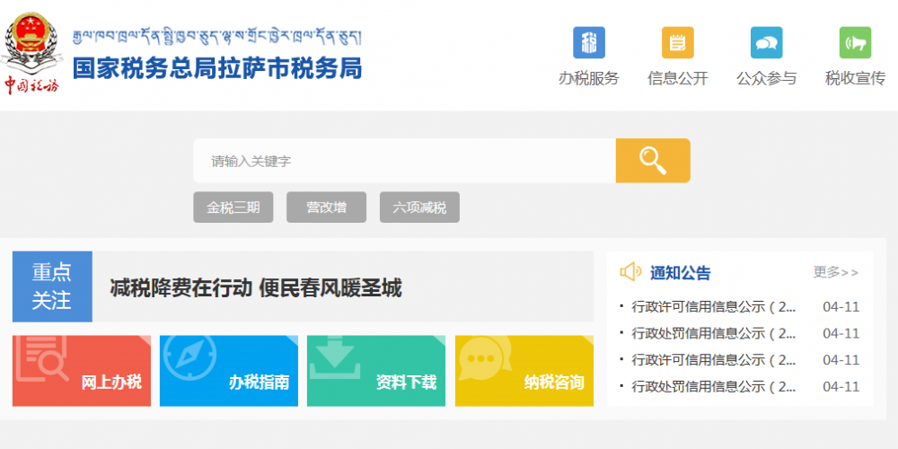Click the 税收宣传 megaphone icon

855,43
